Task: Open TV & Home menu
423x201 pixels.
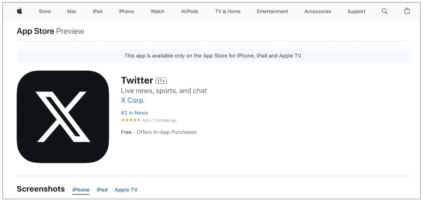Action: click(228, 12)
